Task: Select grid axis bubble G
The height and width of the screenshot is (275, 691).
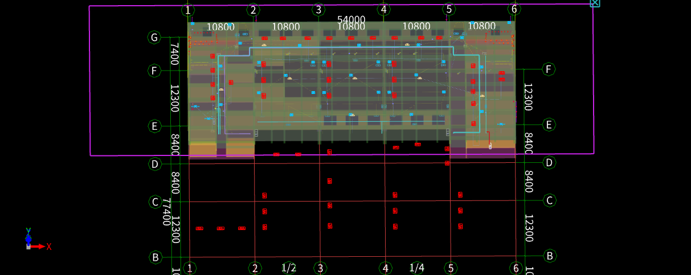Action: point(154,38)
